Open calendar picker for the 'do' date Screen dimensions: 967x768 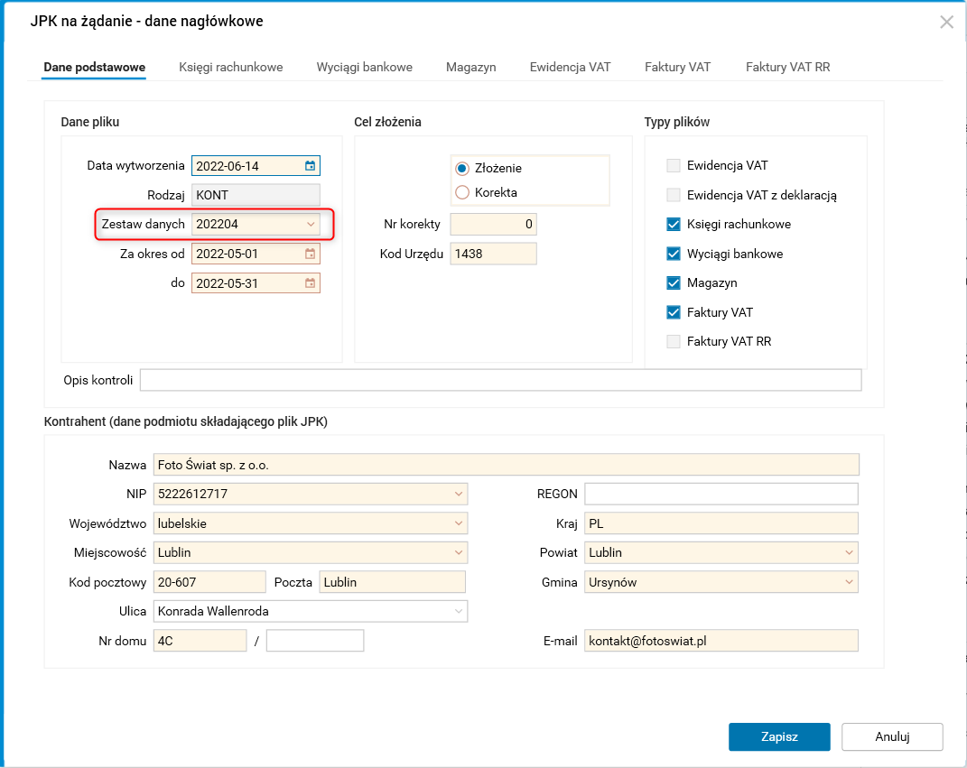point(310,282)
